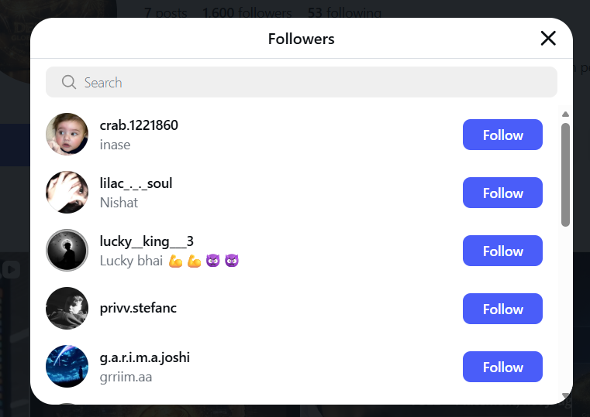The height and width of the screenshot is (417, 590).
Task: Visit privv.stefanc's profile via username
Action: tap(138, 308)
